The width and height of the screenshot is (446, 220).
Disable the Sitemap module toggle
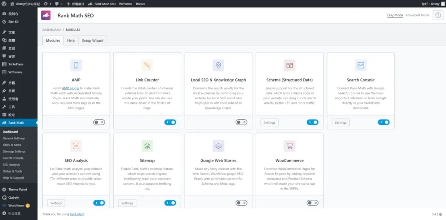[170, 203]
